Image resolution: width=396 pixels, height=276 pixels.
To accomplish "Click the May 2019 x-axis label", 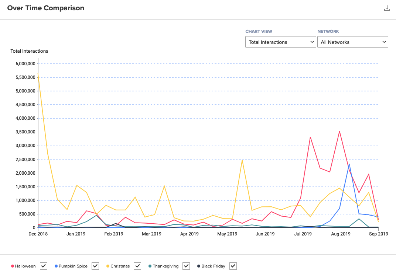I will pos(227,234).
